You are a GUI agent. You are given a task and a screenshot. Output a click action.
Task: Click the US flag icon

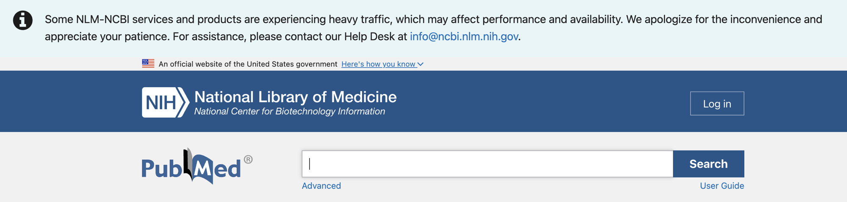click(x=148, y=64)
